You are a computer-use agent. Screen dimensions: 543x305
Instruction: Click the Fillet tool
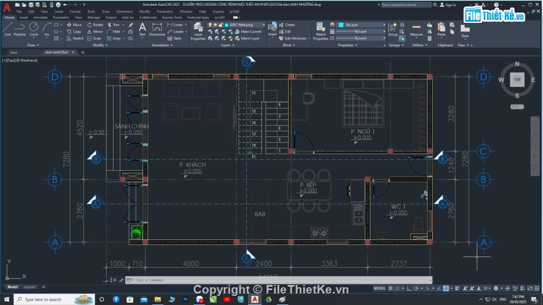click(114, 31)
